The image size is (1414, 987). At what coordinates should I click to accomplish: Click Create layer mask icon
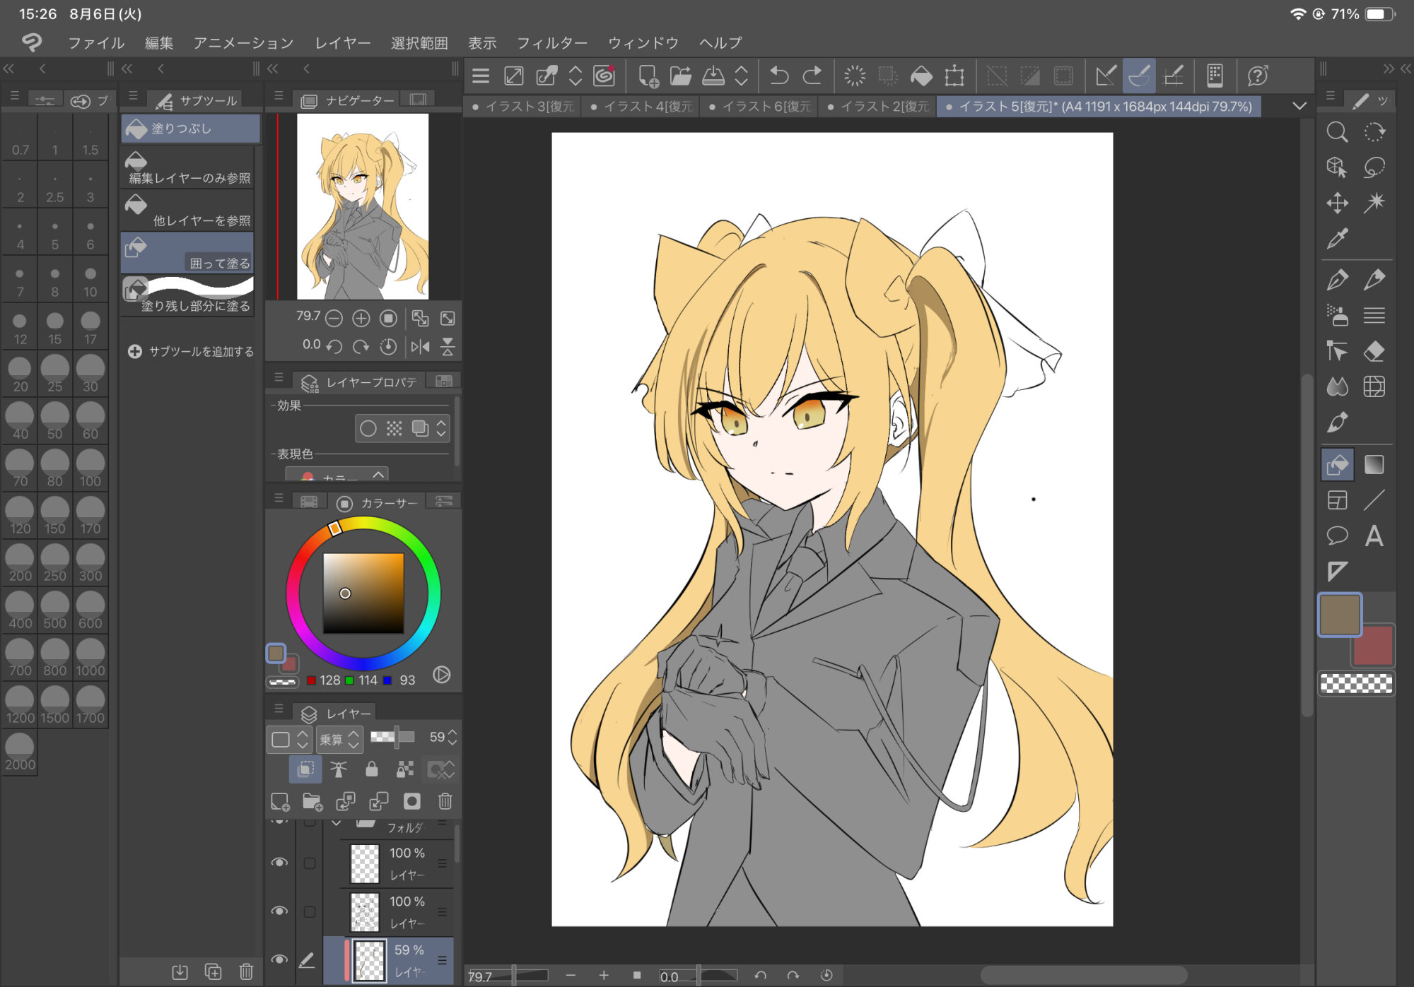(x=411, y=801)
